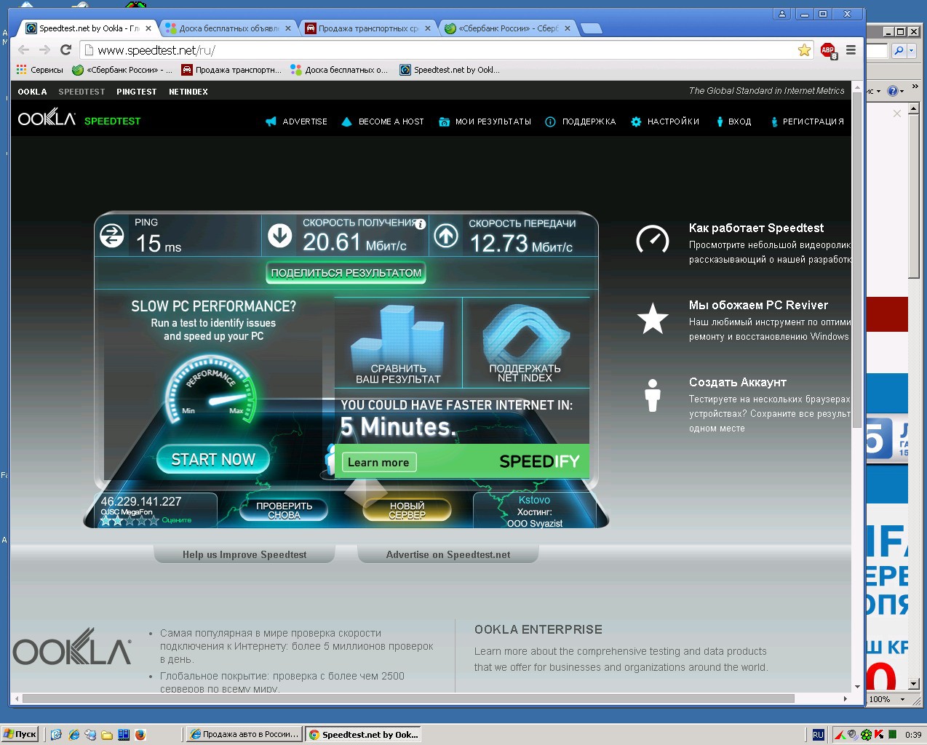The image size is (927, 745).
Task: Click the gear icon by НАСТРОЙКИ
Action: [636, 121]
